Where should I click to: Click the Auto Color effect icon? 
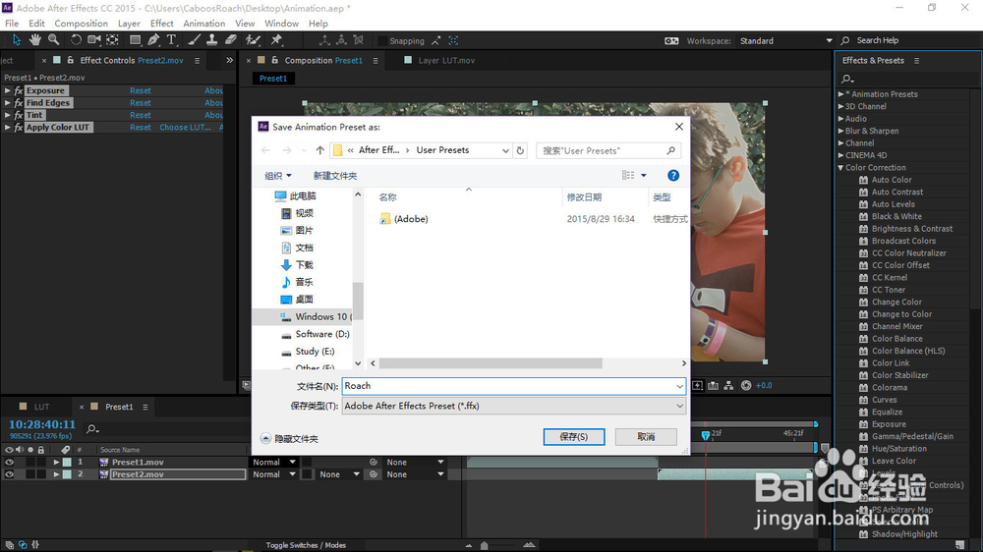click(863, 180)
